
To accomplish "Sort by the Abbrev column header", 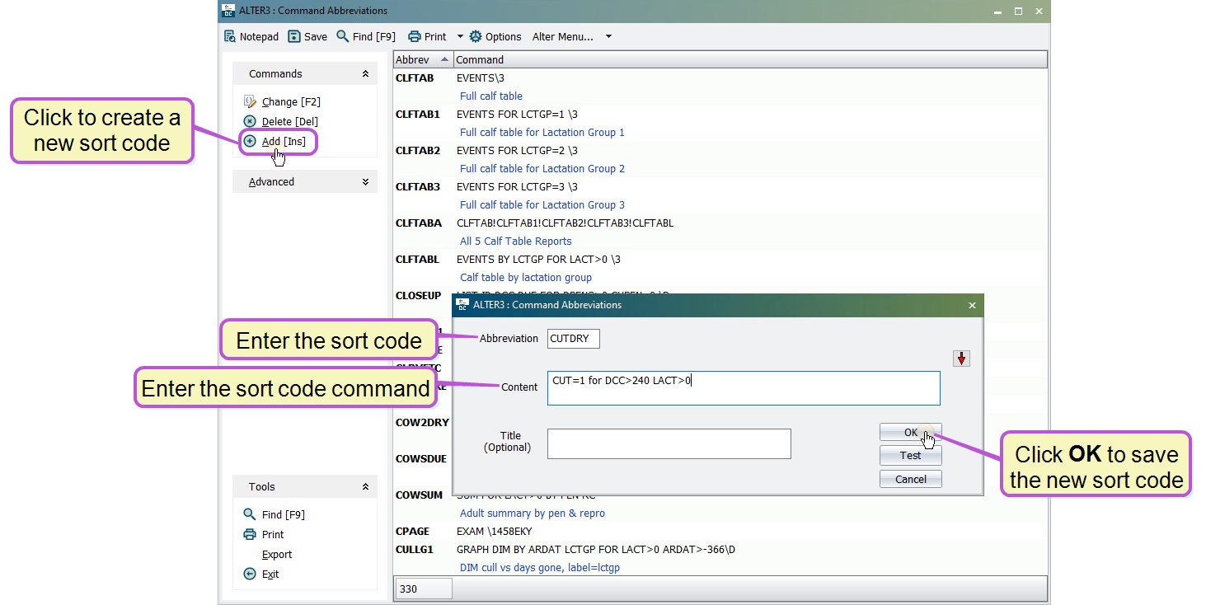I will tap(423, 59).
